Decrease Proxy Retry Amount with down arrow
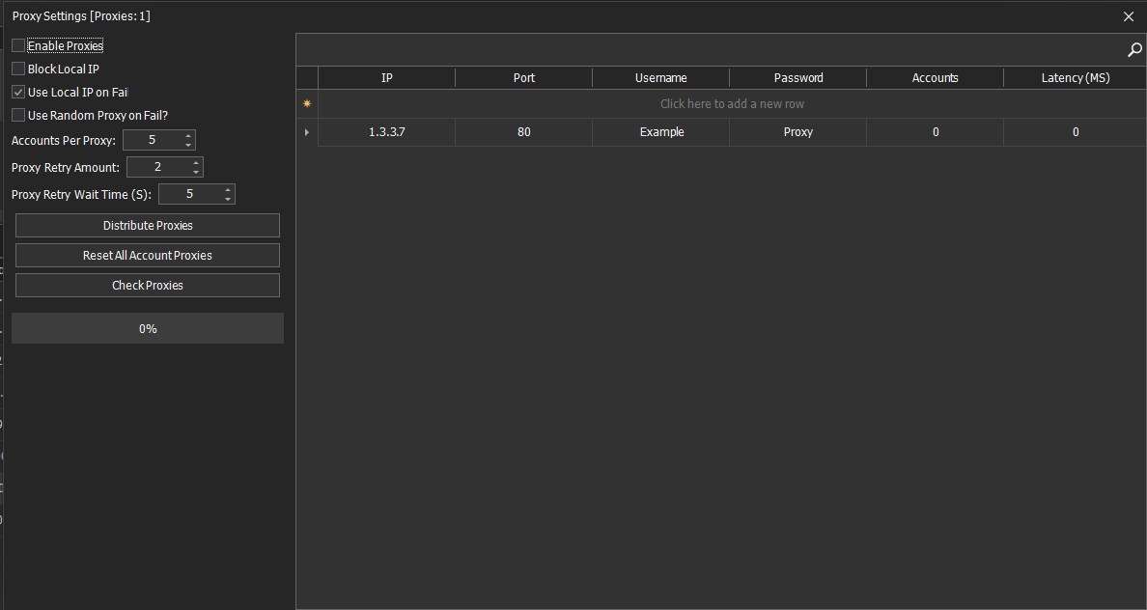1147x610 pixels. click(196, 172)
